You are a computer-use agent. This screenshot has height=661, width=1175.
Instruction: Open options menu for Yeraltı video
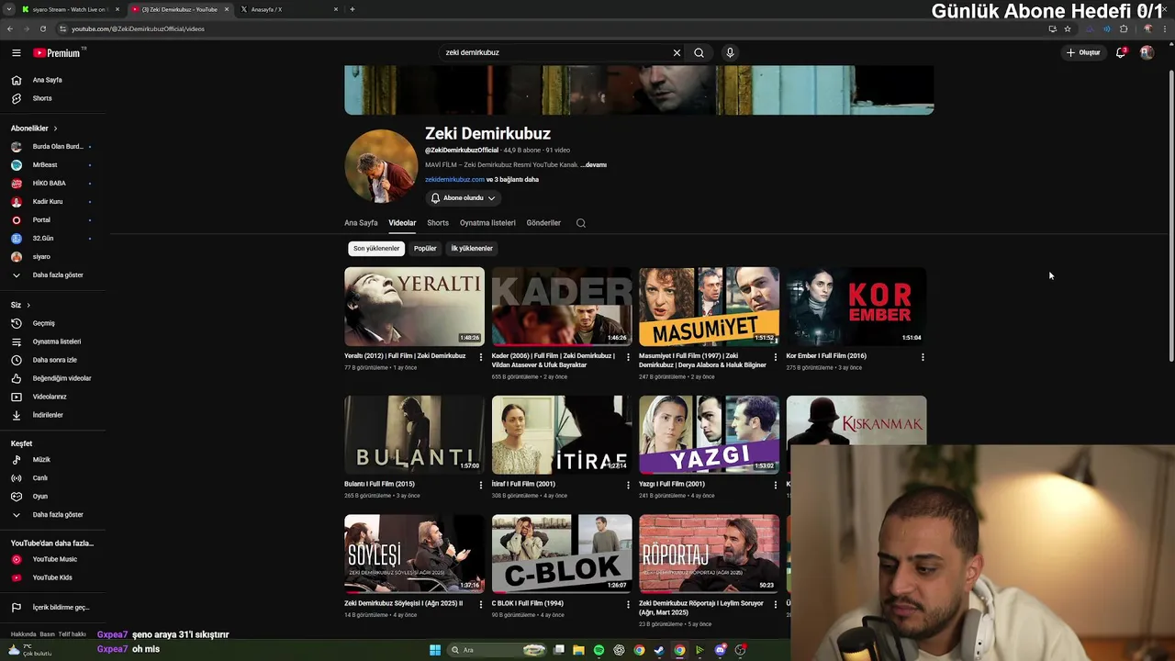point(480,356)
